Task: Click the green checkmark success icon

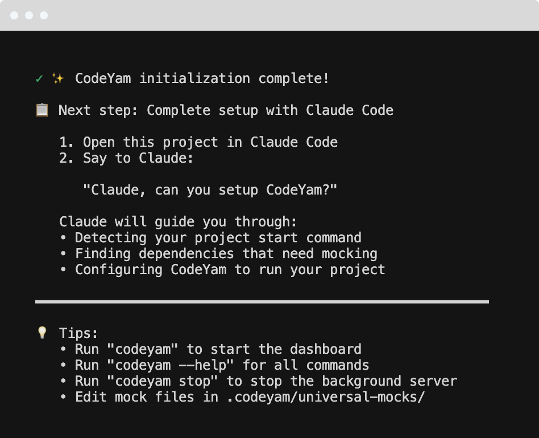Action: pos(39,78)
